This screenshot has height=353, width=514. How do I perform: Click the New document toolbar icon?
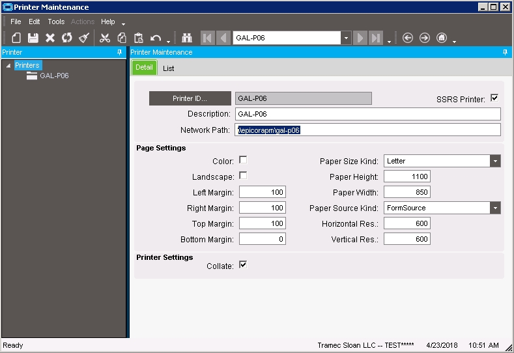(16, 38)
